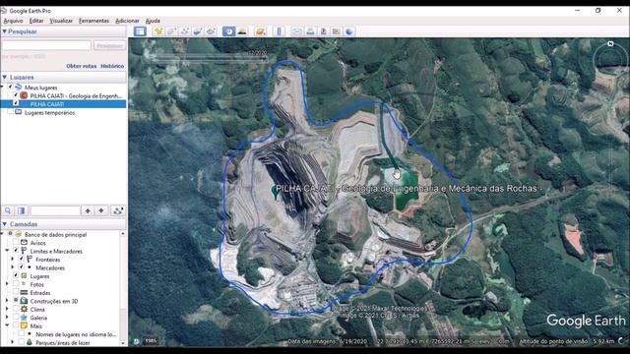Open the Ferramentas menu

(94, 21)
